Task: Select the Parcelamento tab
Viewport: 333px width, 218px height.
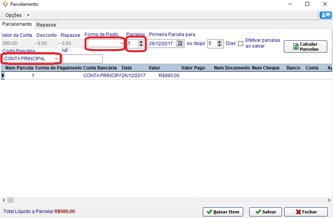Action: (17, 24)
